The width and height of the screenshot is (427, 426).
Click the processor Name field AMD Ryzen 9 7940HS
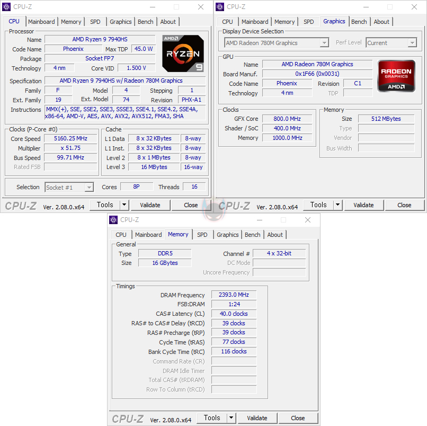100,39
